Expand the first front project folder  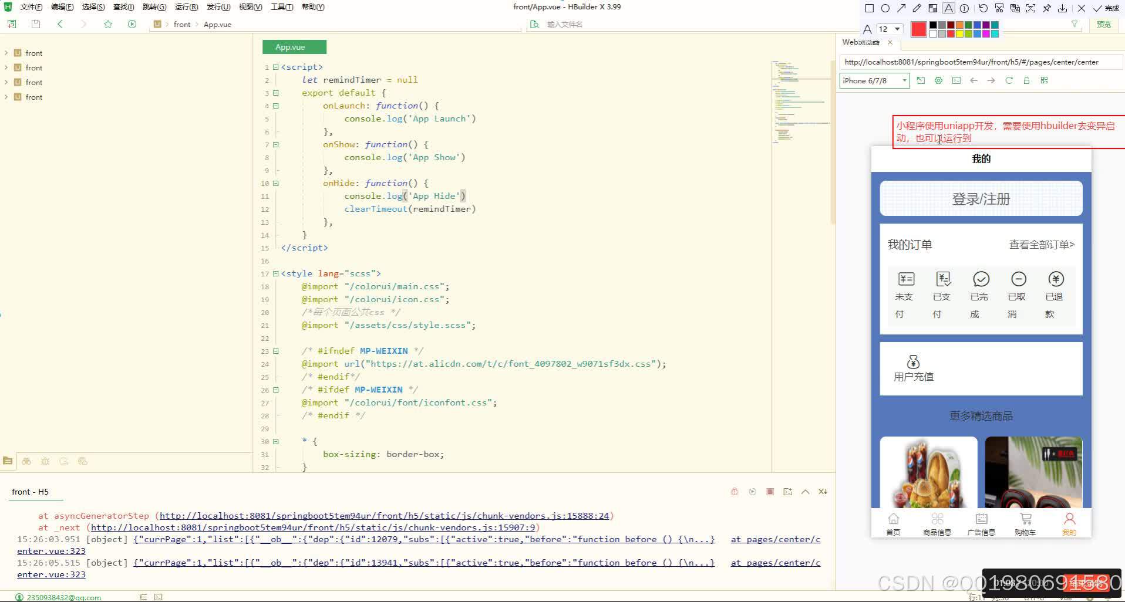click(x=6, y=53)
